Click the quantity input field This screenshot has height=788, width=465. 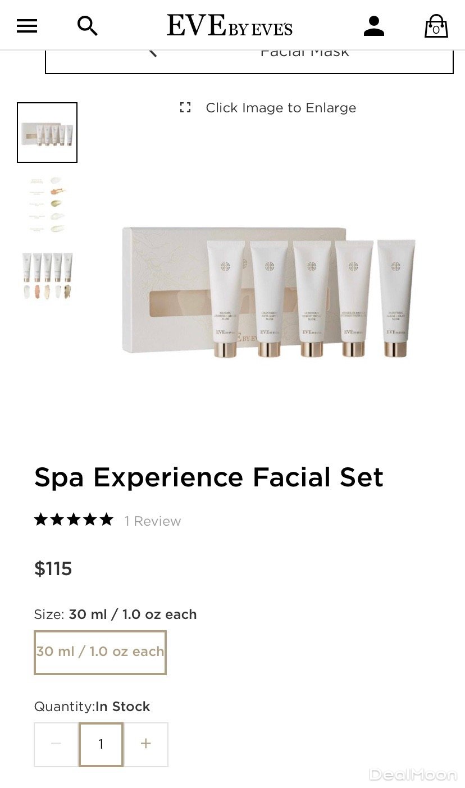click(101, 744)
